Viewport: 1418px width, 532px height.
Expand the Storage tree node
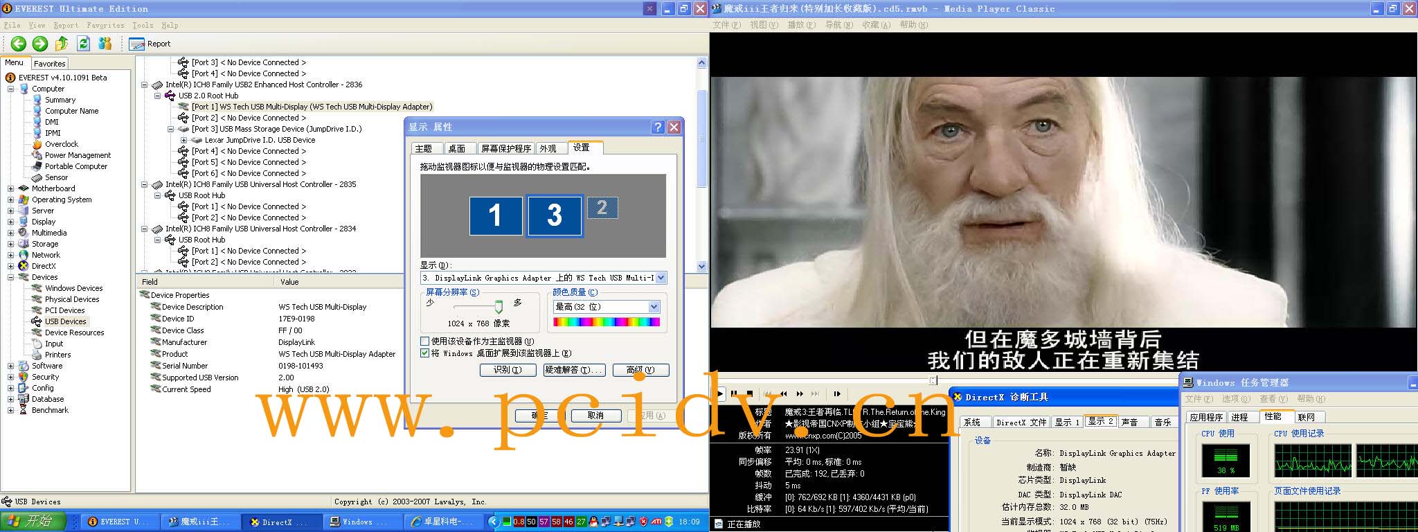pyautogui.click(x=11, y=244)
